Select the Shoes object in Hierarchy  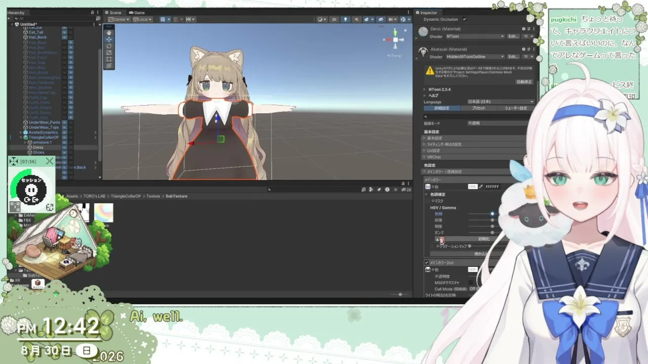[x=38, y=152]
